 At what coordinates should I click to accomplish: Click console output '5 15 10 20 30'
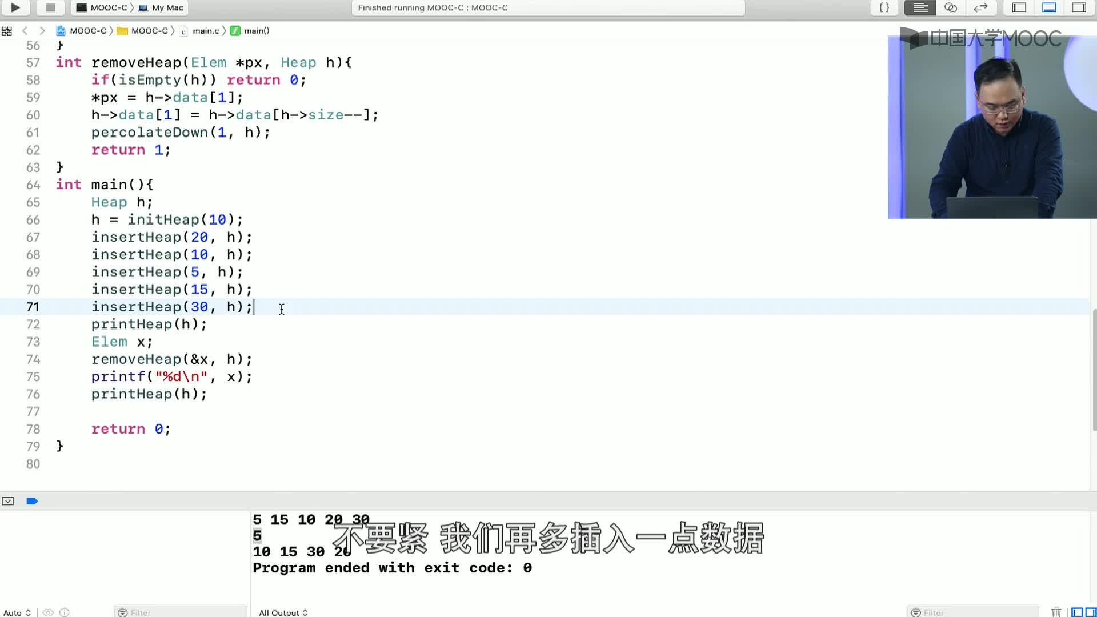point(311,519)
